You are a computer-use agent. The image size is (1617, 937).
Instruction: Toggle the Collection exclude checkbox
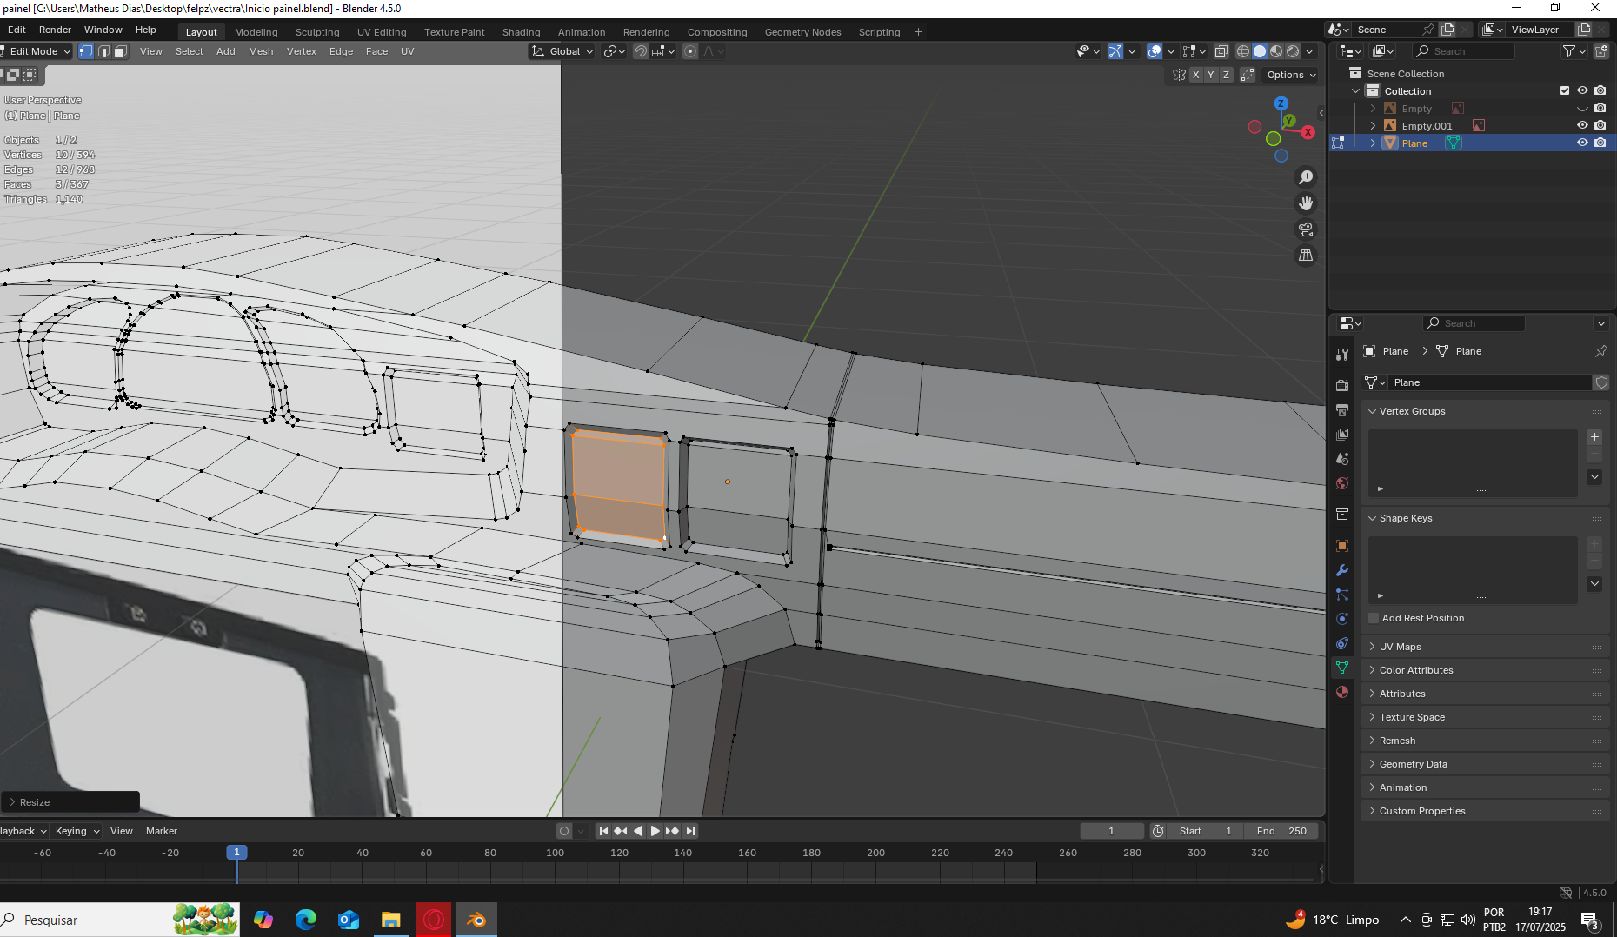click(1565, 90)
